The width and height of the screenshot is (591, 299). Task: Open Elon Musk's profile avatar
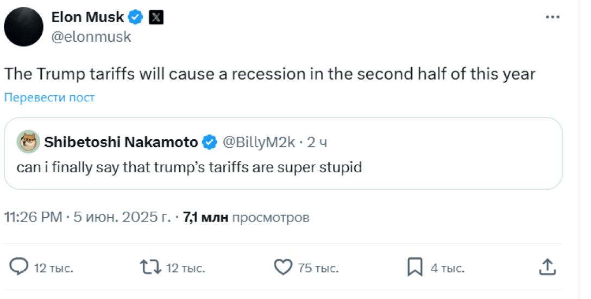24,27
